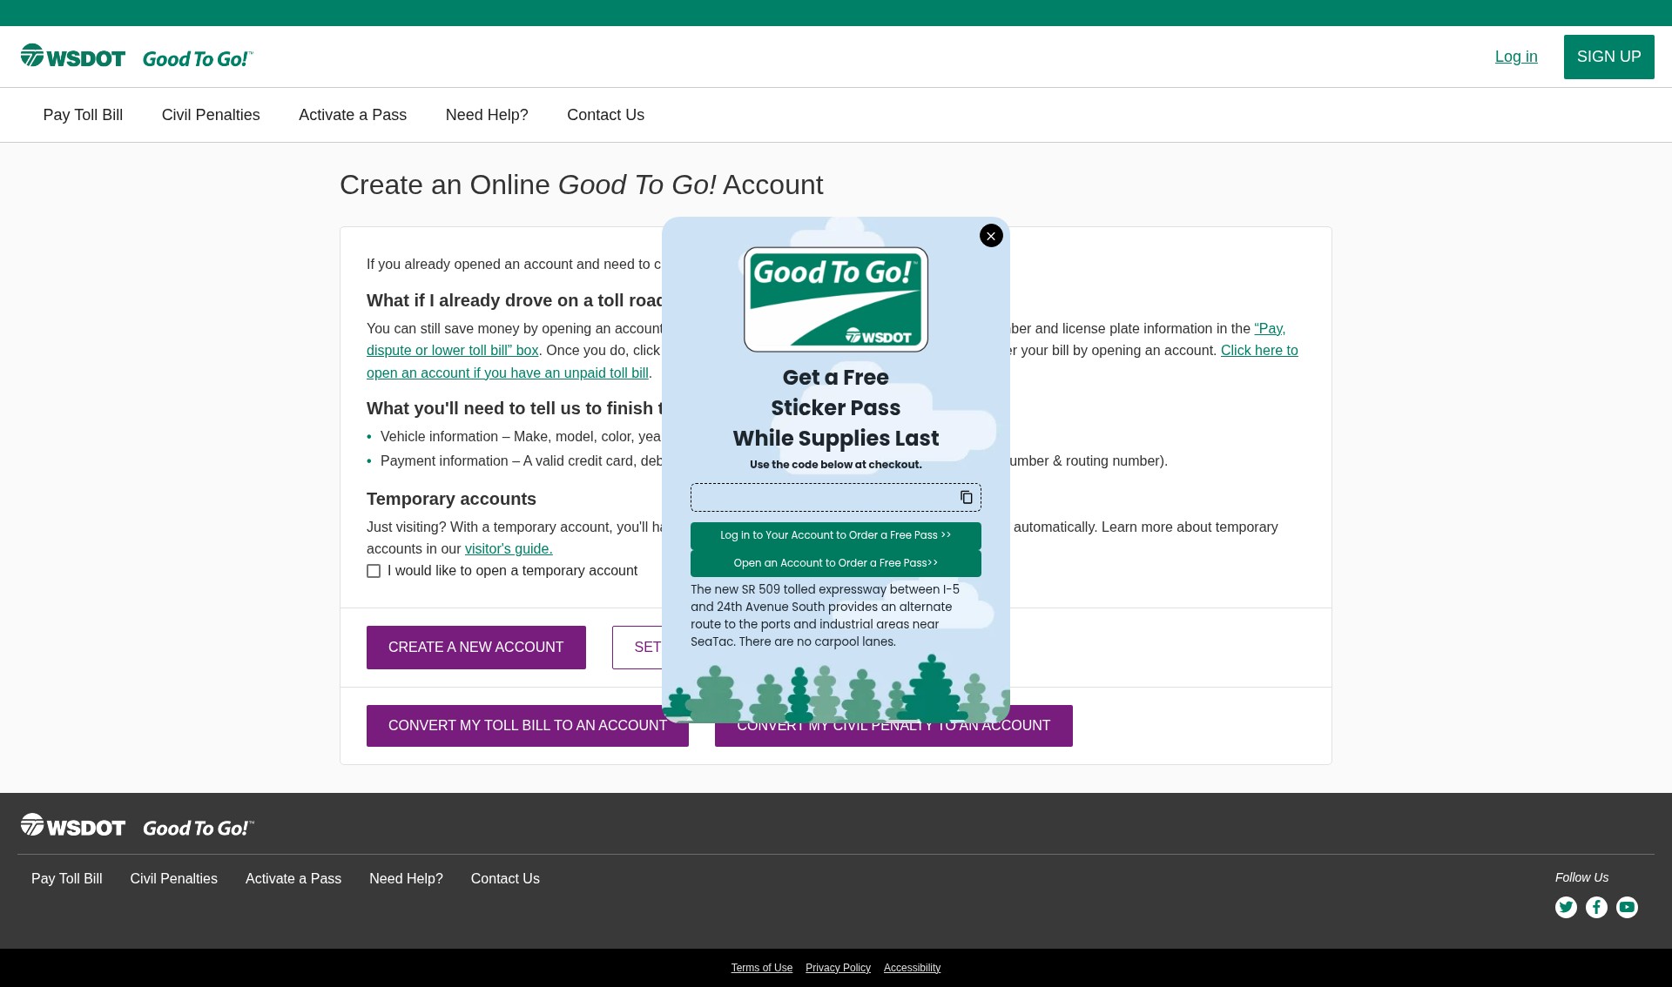Click the SIGN UP button
This screenshot has height=987, width=1672.
(x=1608, y=57)
